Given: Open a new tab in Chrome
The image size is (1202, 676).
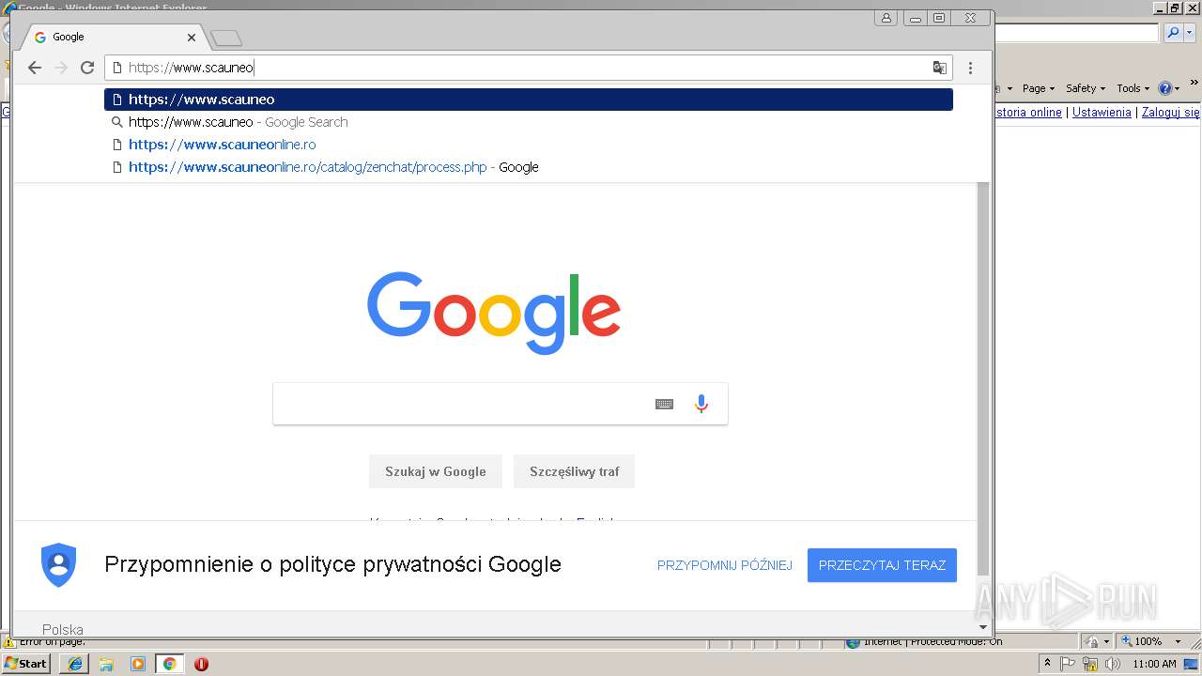Looking at the screenshot, I should [x=226, y=38].
